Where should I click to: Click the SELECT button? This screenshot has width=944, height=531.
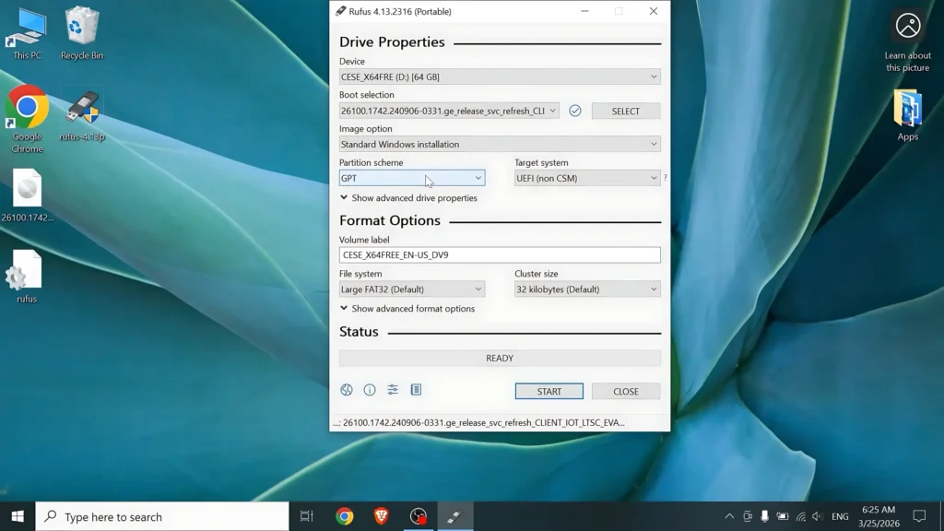[626, 112]
